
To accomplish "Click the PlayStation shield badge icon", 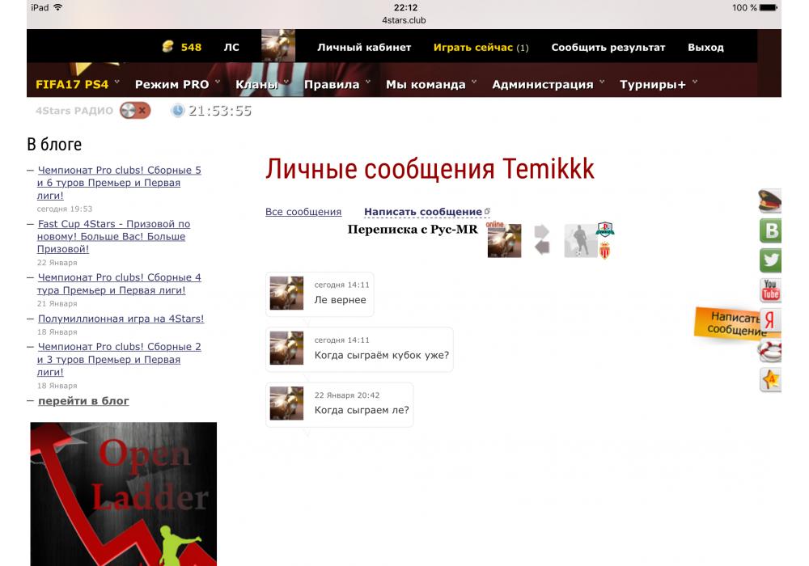I will [x=605, y=229].
